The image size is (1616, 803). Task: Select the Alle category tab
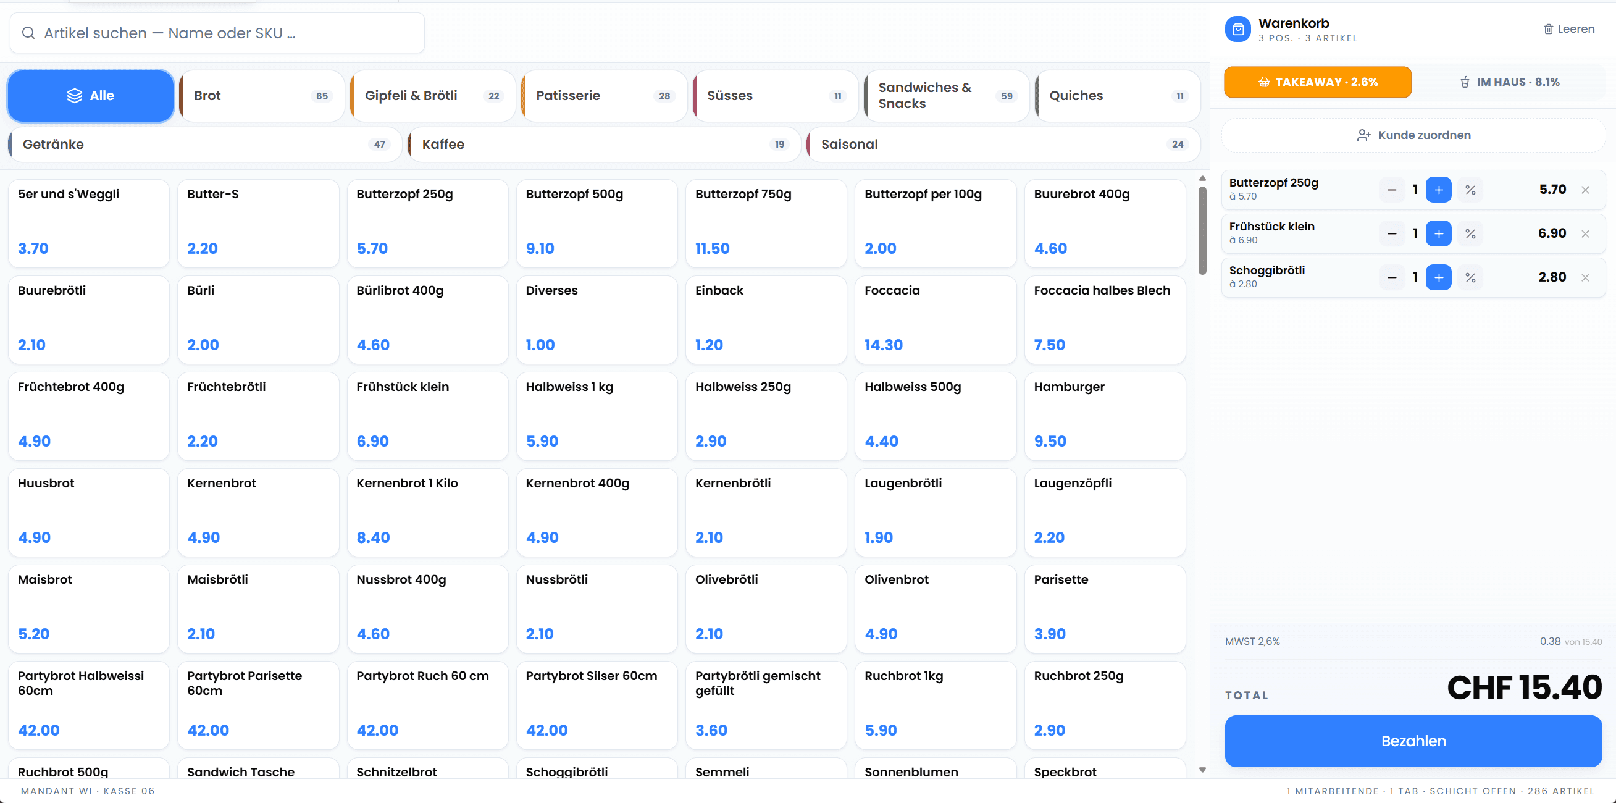click(x=90, y=95)
